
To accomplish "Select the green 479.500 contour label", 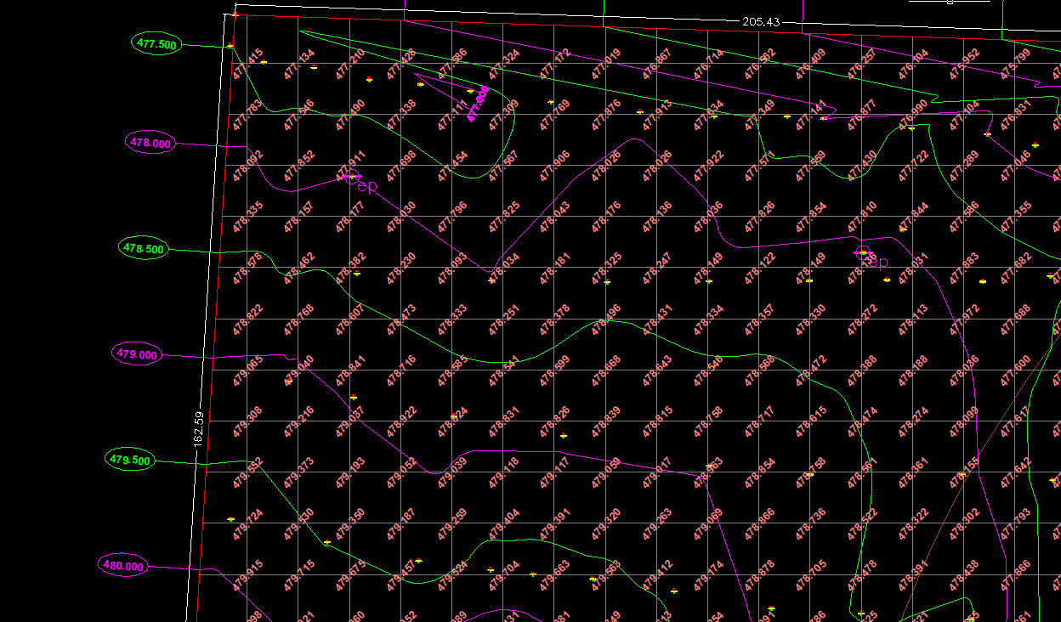I will [x=130, y=461].
